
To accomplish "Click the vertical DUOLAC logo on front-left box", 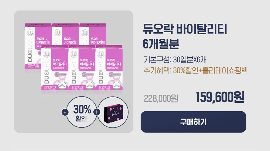I will [46, 72].
